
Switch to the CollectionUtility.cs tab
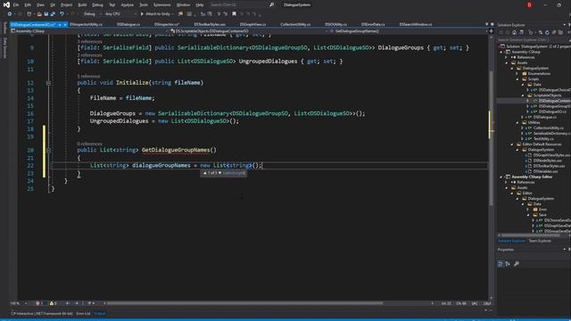[295, 24]
